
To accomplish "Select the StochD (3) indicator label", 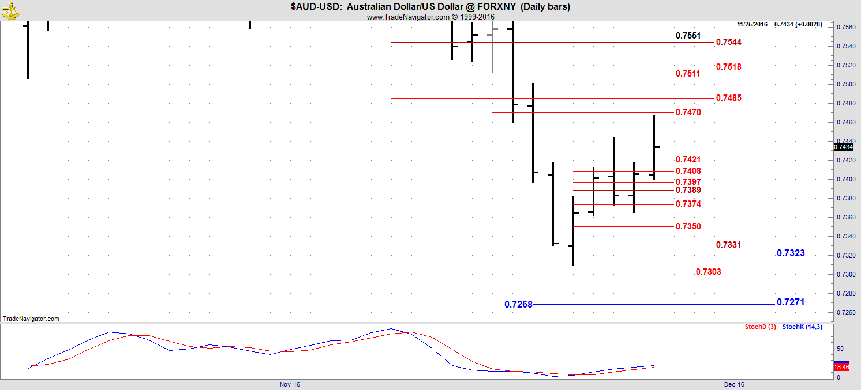I will [x=760, y=327].
